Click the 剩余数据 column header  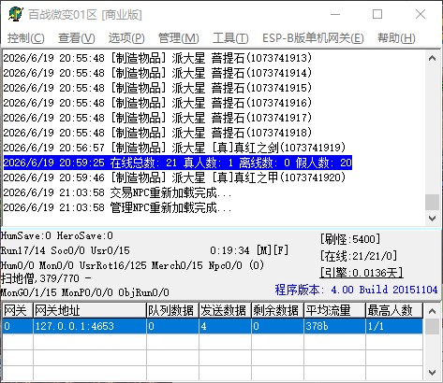pyautogui.click(x=277, y=310)
